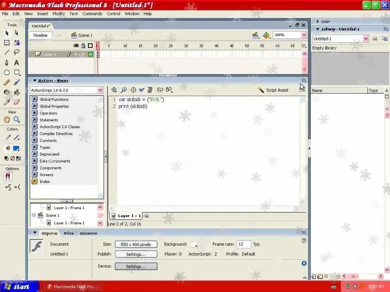
Task: Select the Ink Bottle tool
Action: pyautogui.click(x=7, y=92)
